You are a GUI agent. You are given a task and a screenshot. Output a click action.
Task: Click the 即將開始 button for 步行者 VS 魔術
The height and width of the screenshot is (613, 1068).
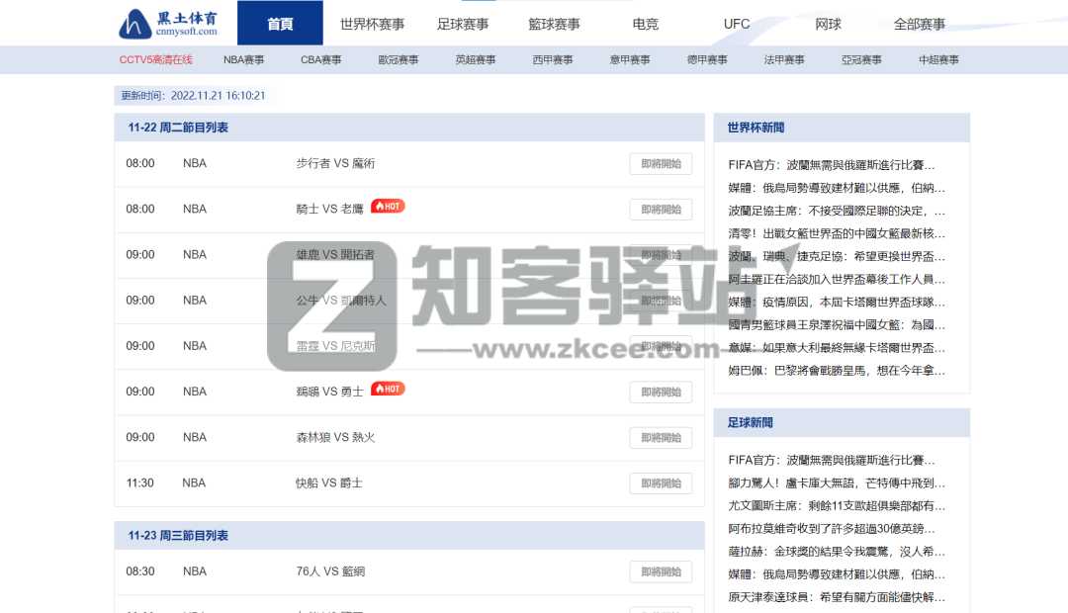(x=660, y=163)
